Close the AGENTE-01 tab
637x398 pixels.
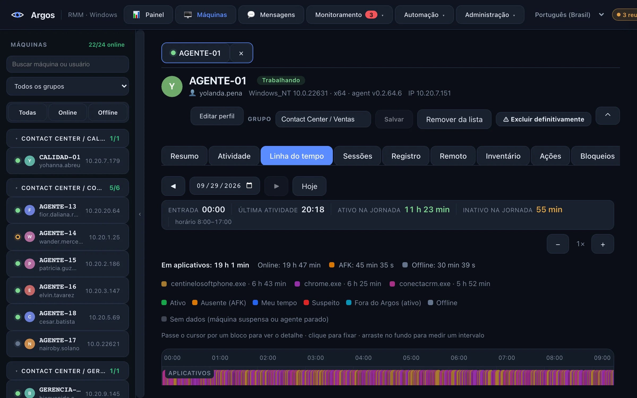[x=241, y=53]
